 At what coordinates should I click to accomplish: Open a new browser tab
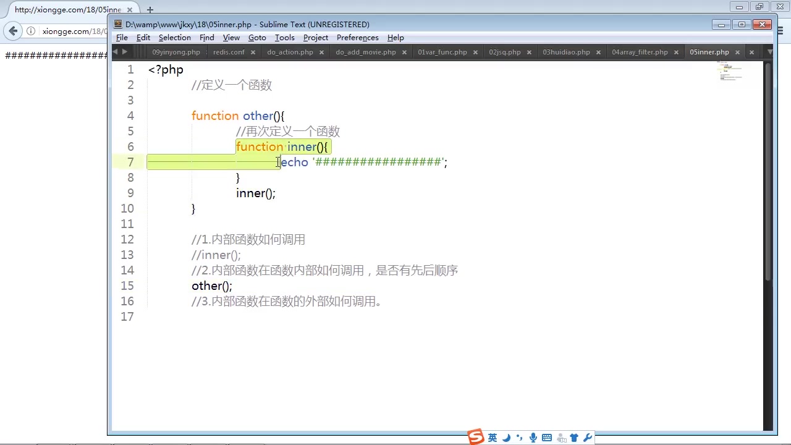[150, 9]
